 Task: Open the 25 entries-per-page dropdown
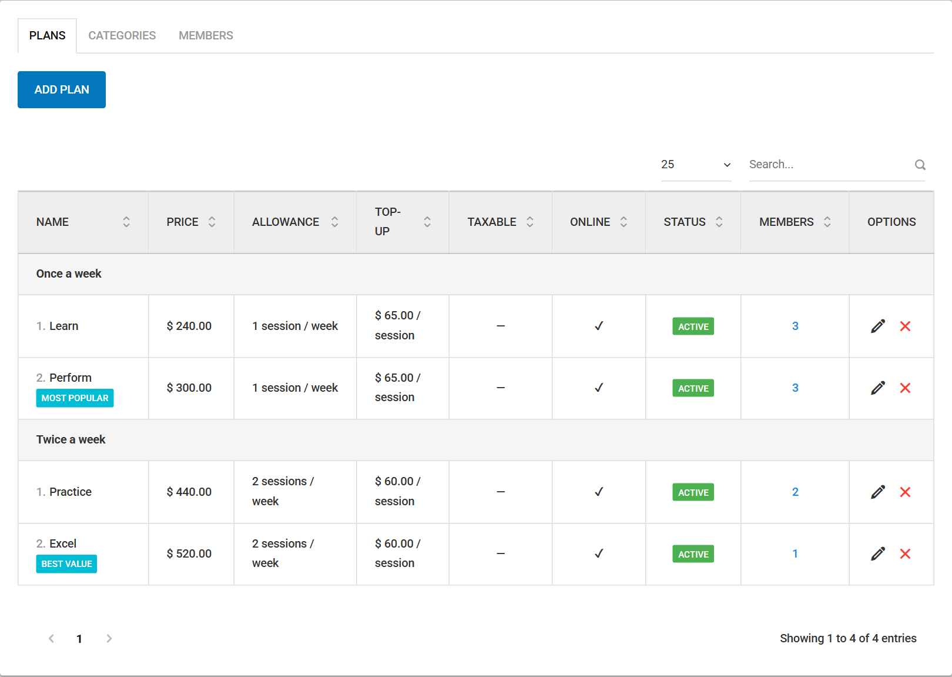pyautogui.click(x=696, y=165)
